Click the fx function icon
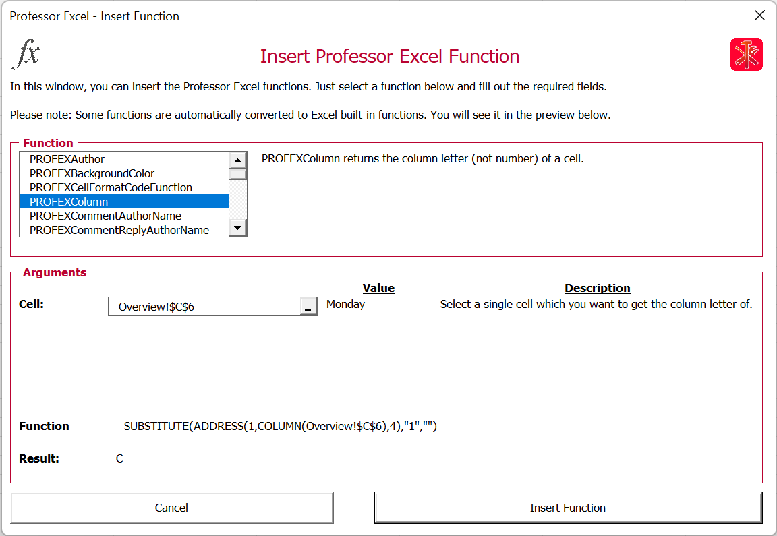This screenshot has width=777, height=536. (26, 55)
